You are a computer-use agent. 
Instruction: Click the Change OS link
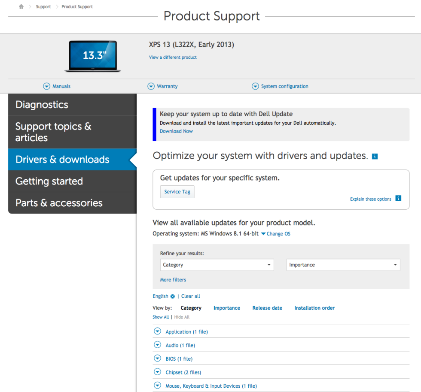pyautogui.click(x=278, y=234)
